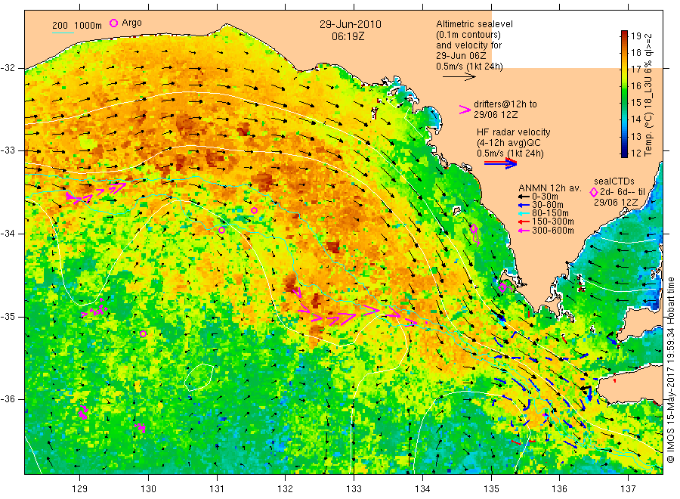The width and height of the screenshot is (680, 499).
Task: Click the '300-600m' depth range label
Action: 553,231
